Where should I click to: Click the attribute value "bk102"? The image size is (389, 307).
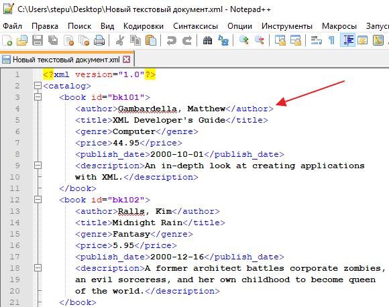tap(126, 200)
